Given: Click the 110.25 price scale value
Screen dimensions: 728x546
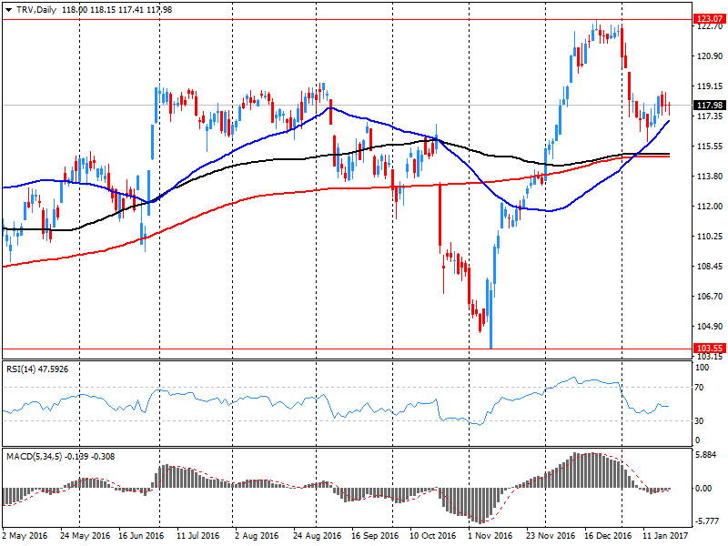Looking at the screenshot, I should point(710,237).
